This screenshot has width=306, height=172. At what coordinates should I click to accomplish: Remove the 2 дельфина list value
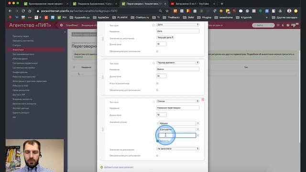pos(198,129)
